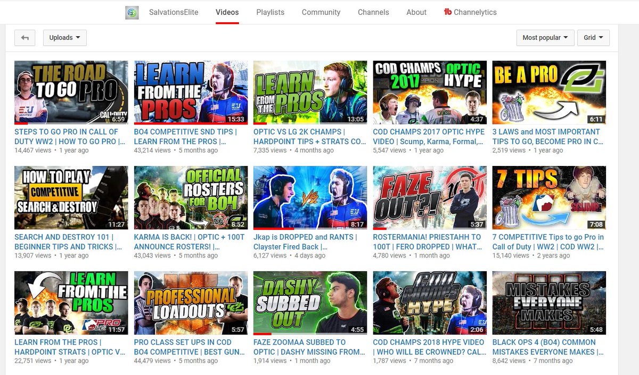This screenshot has height=375, width=639.
Task: Open the 8:17 versus players thumbnail
Action: point(310,198)
